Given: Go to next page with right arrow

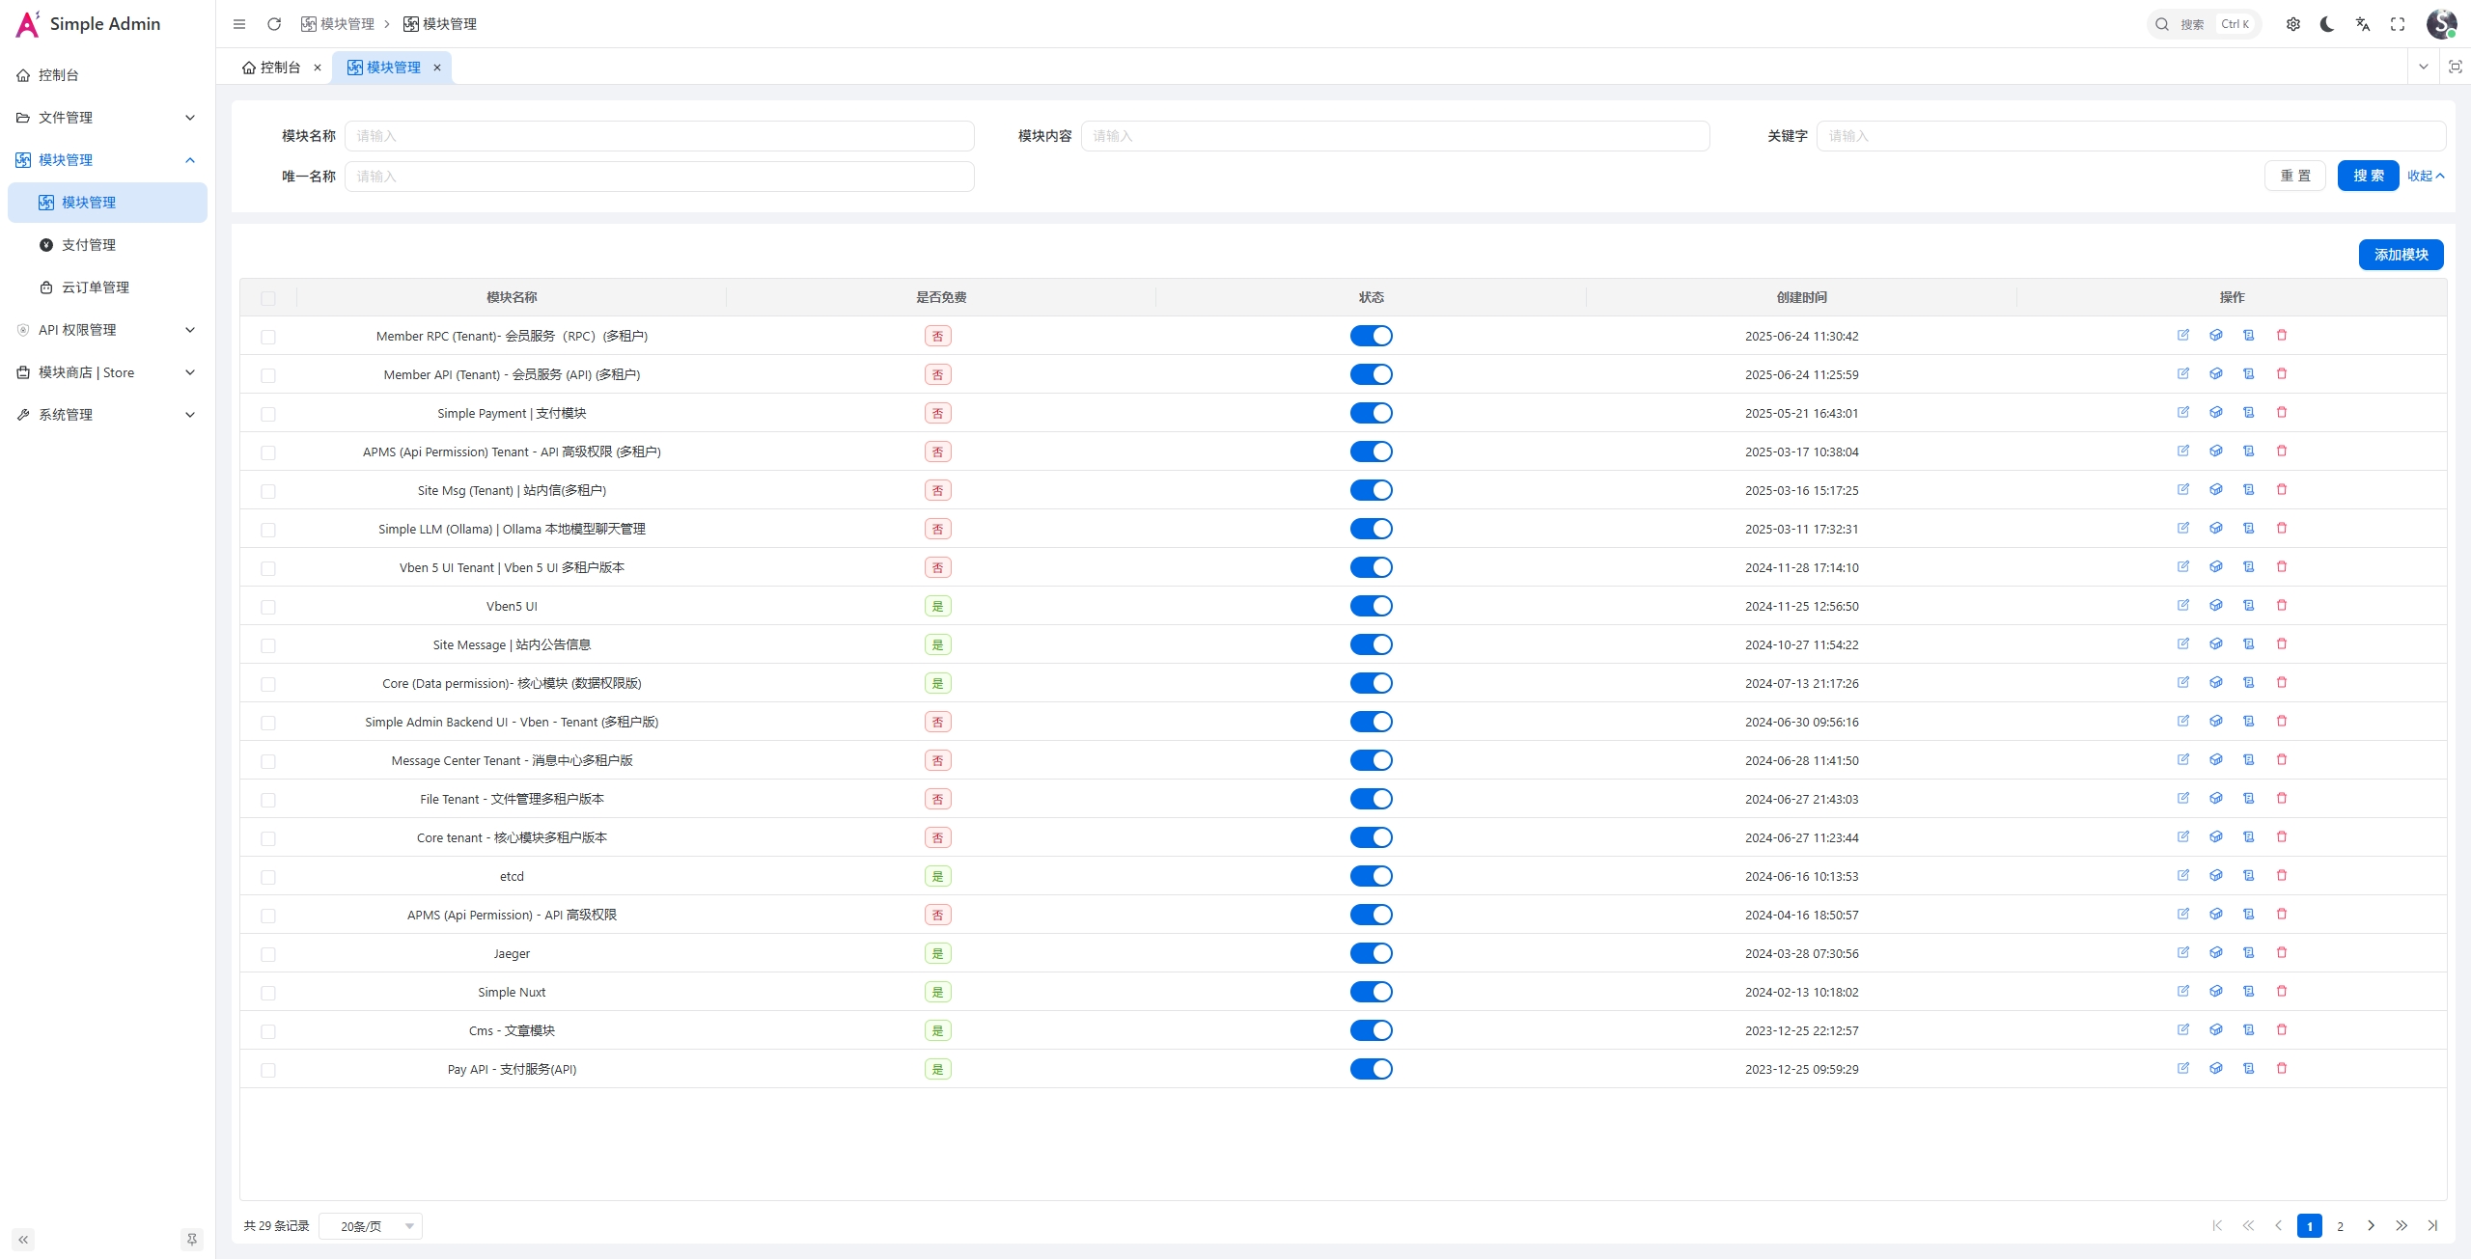Looking at the screenshot, I should click(x=2371, y=1226).
